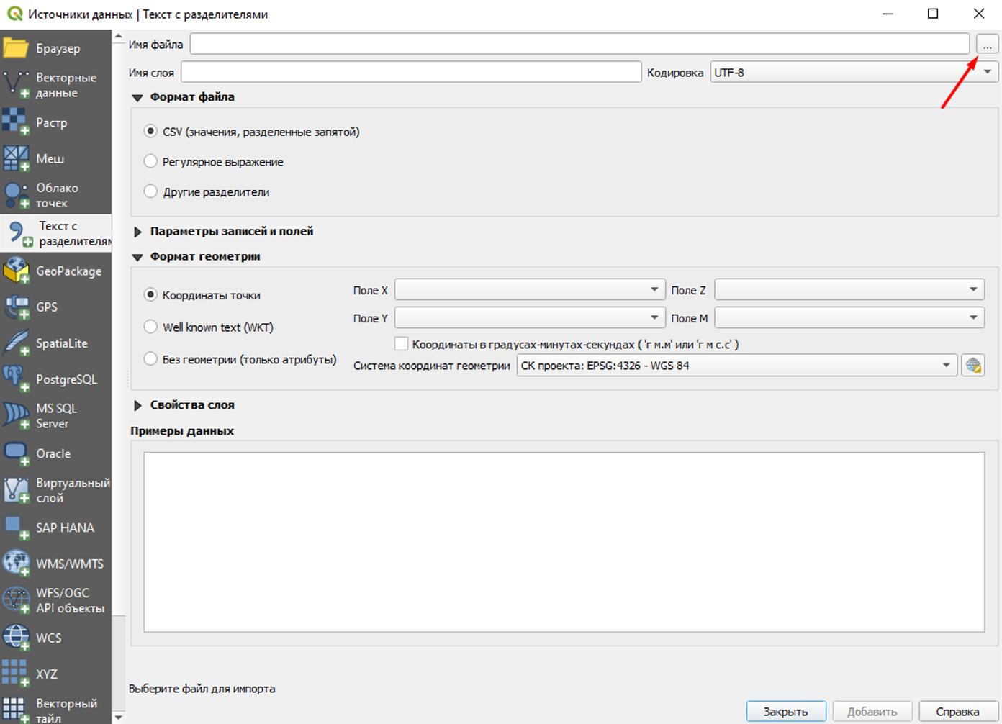Click into the layer name input field

[410, 73]
